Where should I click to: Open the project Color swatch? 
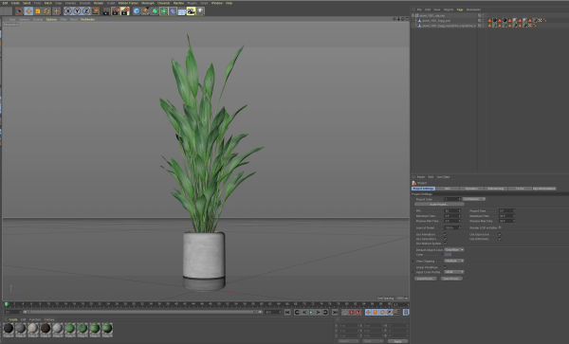tap(448, 255)
